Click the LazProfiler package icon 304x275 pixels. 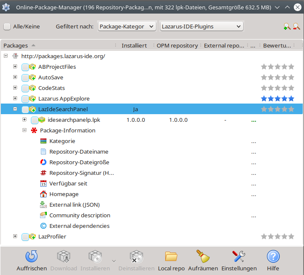[x=32, y=236]
